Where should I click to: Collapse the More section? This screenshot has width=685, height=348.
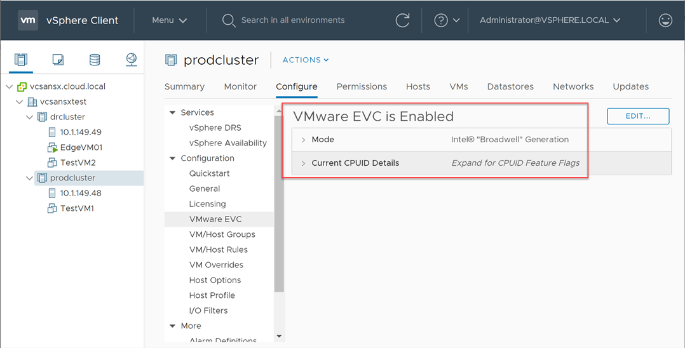(x=172, y=326)
